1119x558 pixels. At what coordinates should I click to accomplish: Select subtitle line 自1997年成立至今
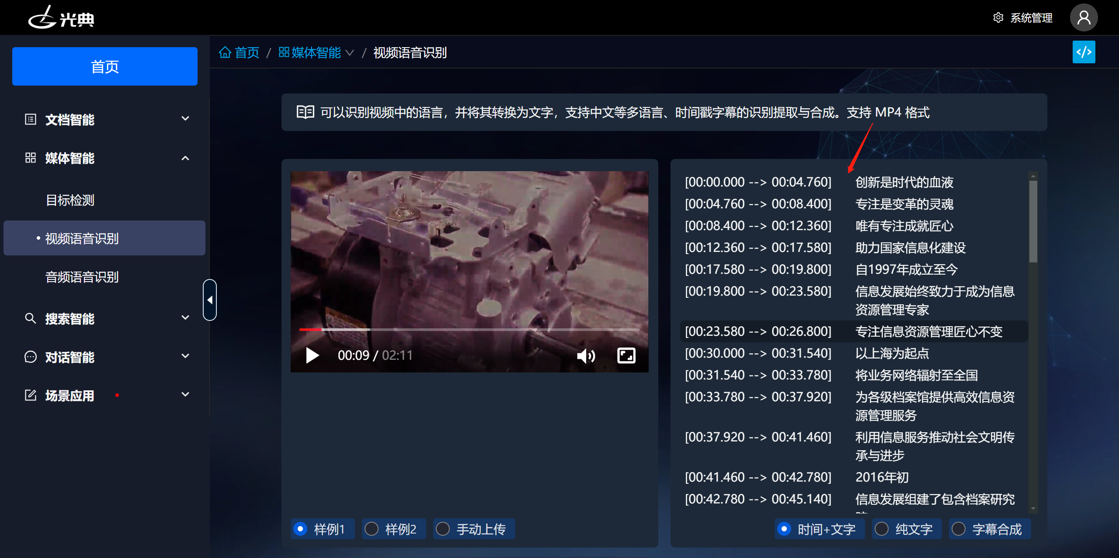coord(907,269)
